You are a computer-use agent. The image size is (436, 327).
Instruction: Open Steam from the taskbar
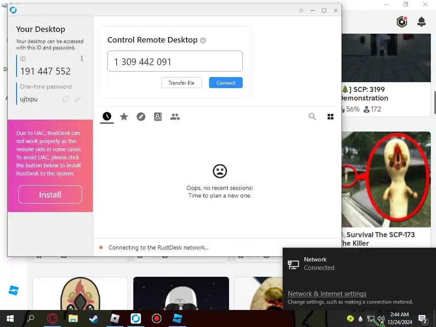(x=94, y=318)
